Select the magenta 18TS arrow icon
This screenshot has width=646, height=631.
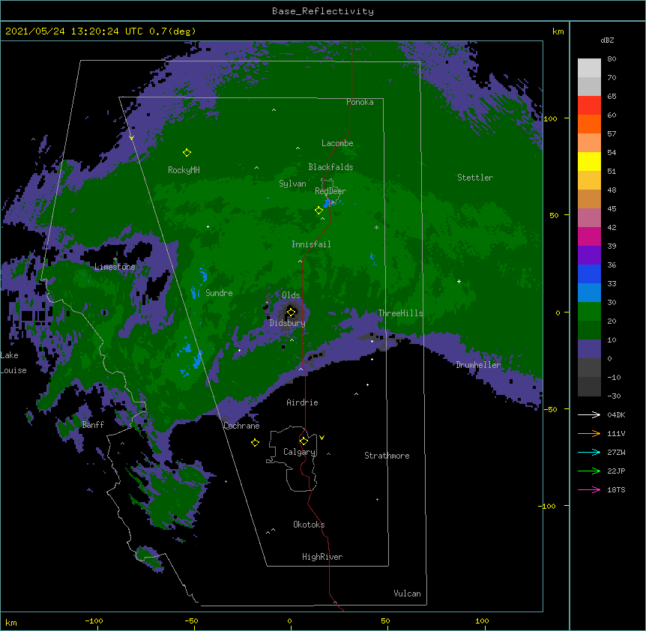589,489
